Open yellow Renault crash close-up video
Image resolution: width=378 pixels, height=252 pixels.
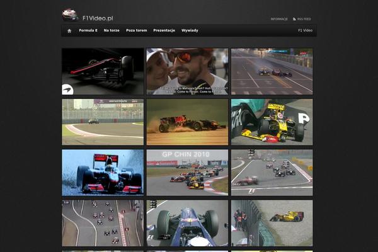click(x=272, y=122)
